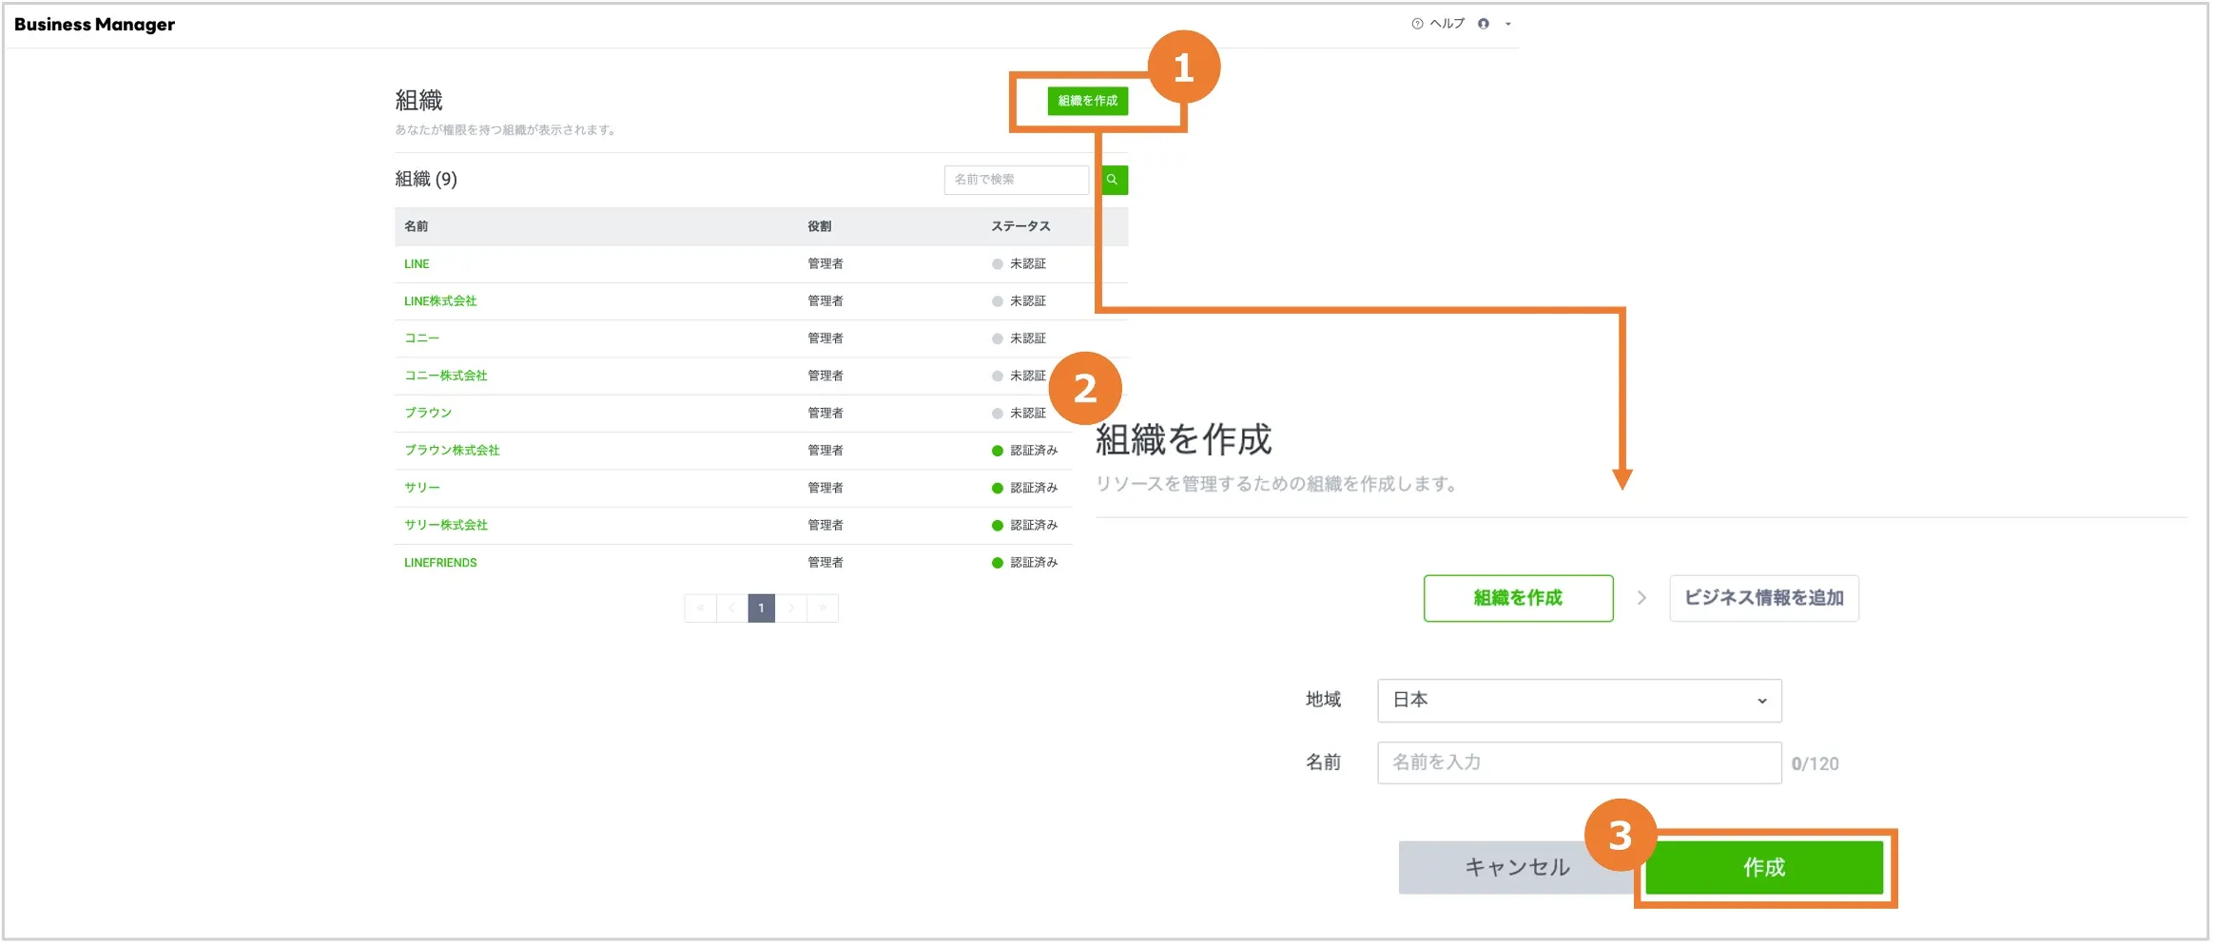Open the 地域 region dropdown showing 日本
Viewport: 2214px width, 945px height.
[x=1579, y=701]
